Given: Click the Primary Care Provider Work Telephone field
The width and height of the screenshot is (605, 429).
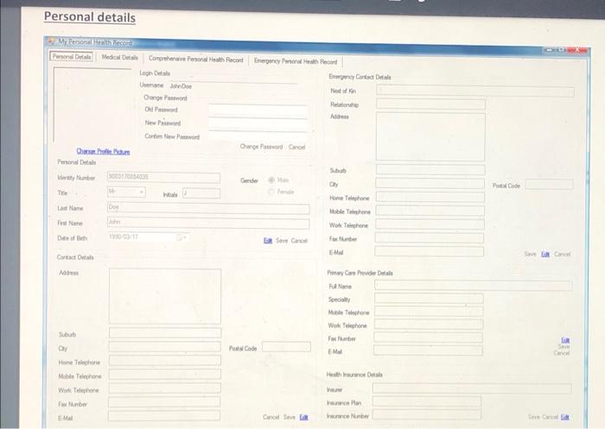Looking at the screenshot, I should click(x=429, y=325).
